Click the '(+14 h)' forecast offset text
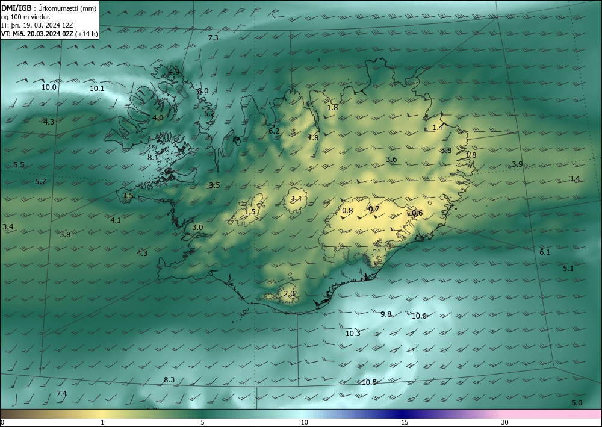The image size is (602, 427). [87, 34]
